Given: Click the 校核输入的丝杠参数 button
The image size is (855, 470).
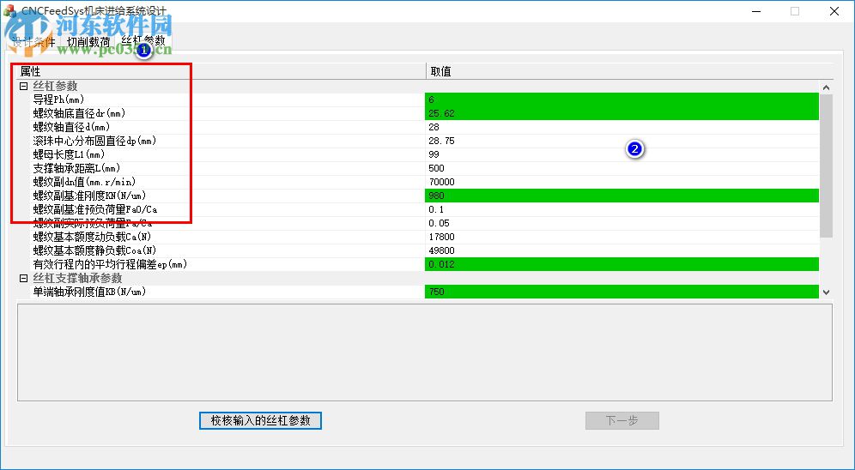Looking at the screenshot, I should tap(260, 420).
